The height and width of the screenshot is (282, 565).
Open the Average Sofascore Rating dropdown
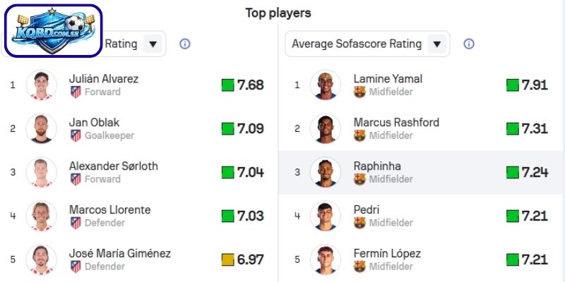coord(367,44)
